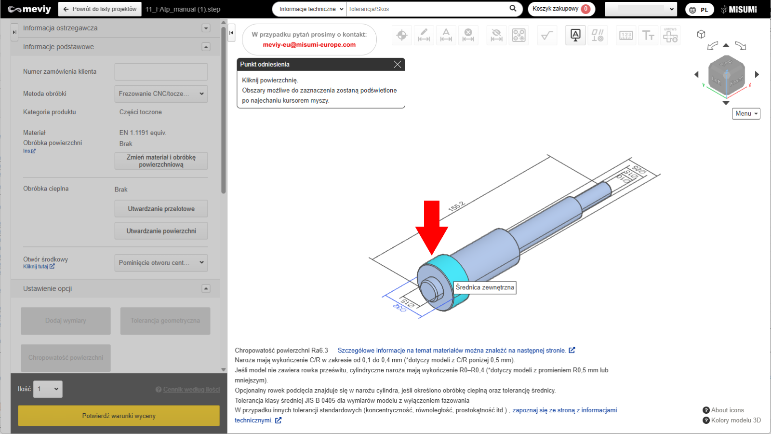Click the surface roughness symbol tool
The width and height of the screenshot is (771, 434).
point(547,35)
